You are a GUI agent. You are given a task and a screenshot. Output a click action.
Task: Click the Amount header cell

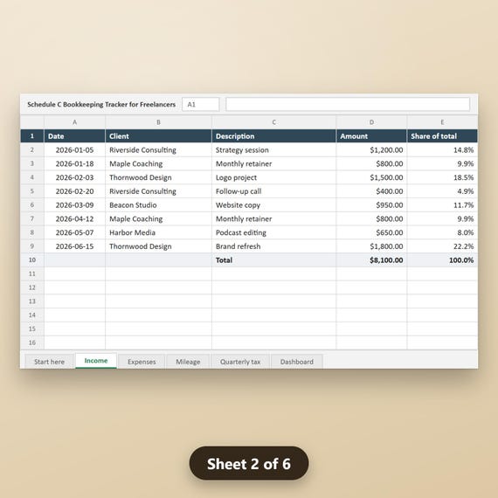point(371,136)
